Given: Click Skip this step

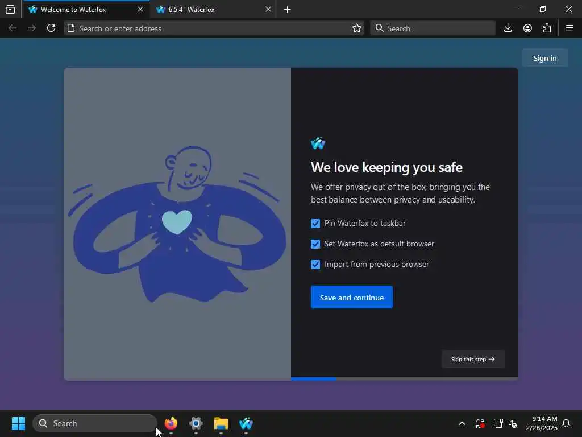Looking at the screenshot, I should 473,360.
